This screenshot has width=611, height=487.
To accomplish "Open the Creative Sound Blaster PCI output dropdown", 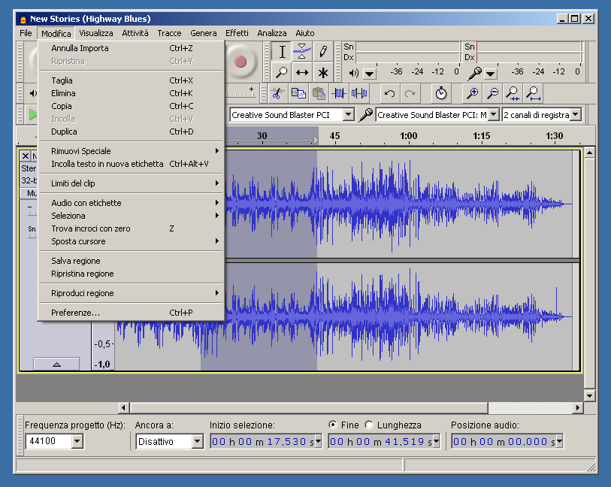I will [349, 114].
